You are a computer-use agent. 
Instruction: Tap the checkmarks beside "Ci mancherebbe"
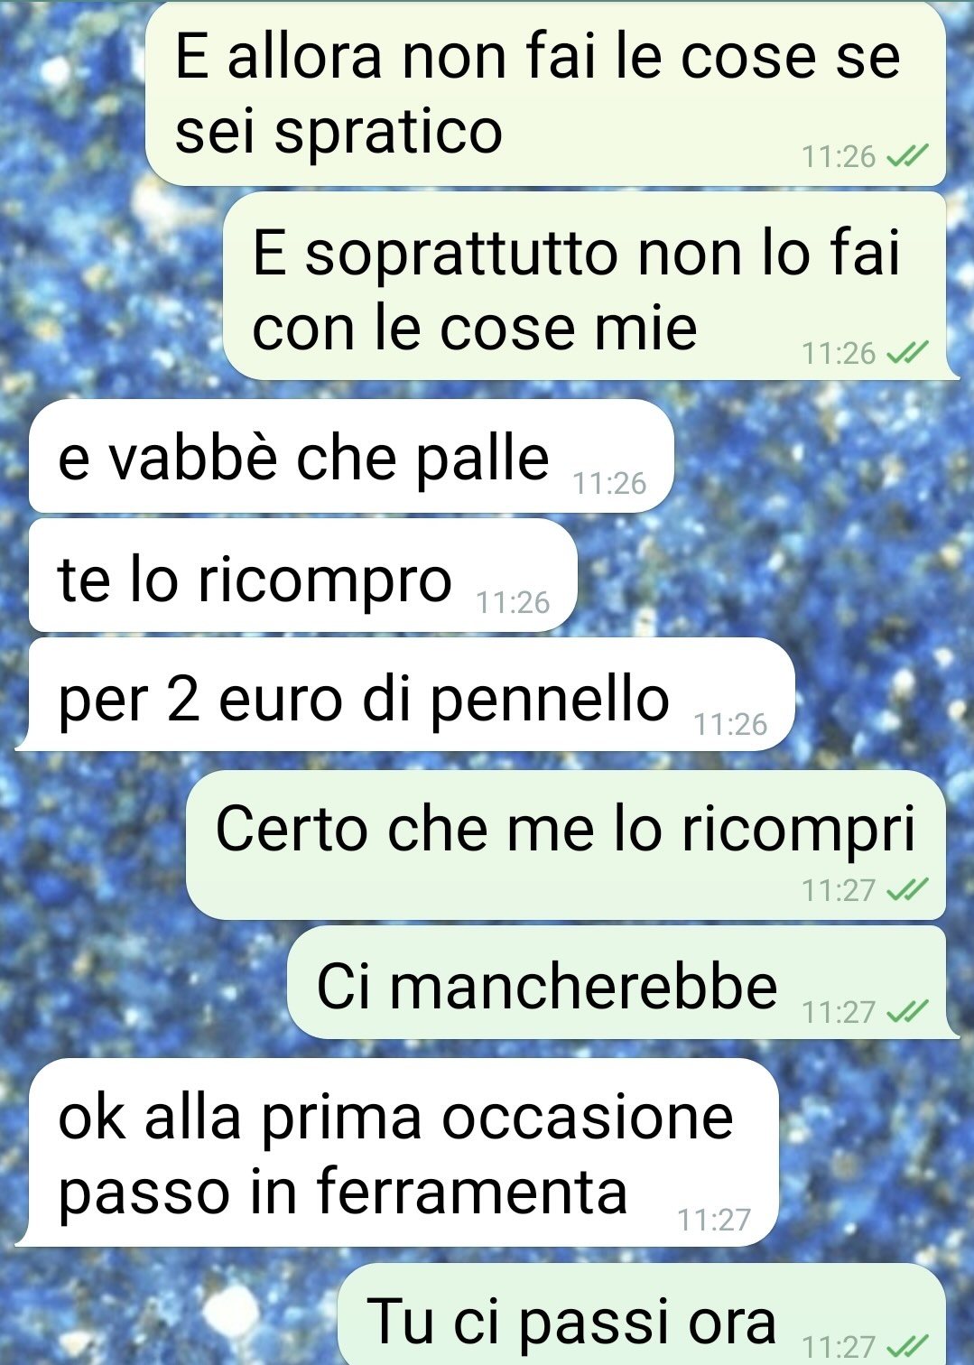[906, 1012]
